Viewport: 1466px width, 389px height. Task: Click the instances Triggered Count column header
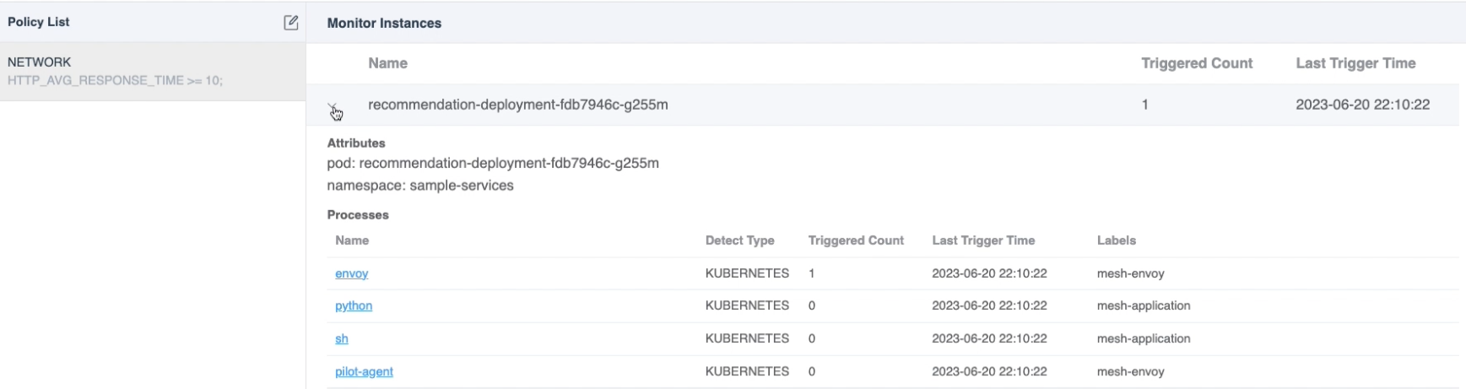[1196, 63]
